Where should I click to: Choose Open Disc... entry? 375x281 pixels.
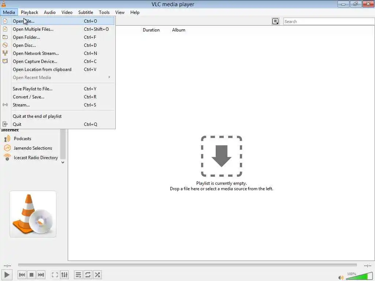click(58, 45)
